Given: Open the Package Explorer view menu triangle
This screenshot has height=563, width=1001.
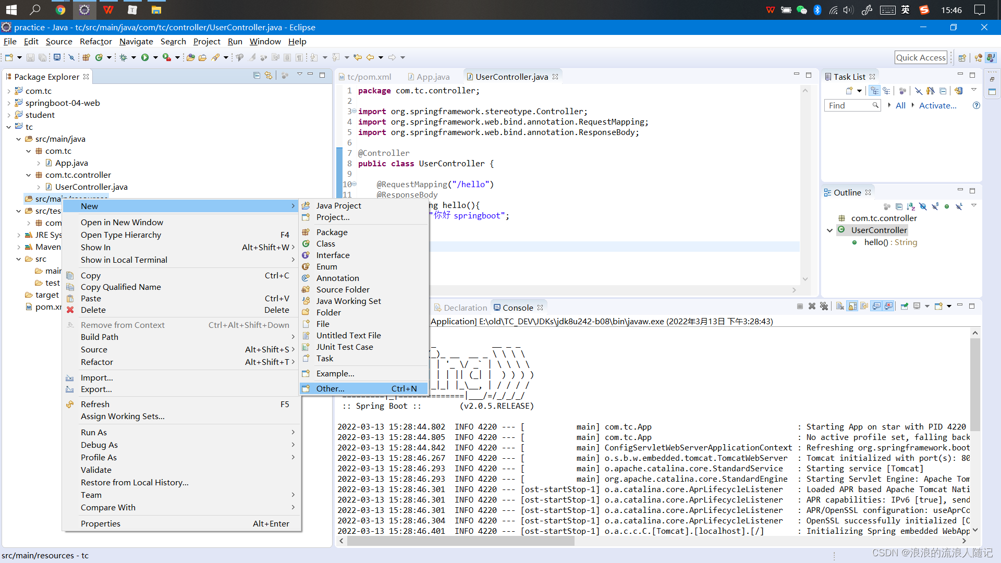Looking at the screenshot, I should pos(300,75).
